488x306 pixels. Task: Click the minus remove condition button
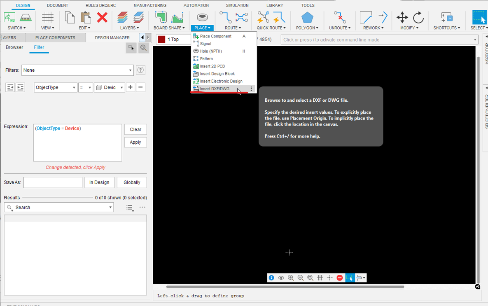click(140, 87)
